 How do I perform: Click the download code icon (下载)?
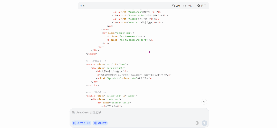point(187,6)
